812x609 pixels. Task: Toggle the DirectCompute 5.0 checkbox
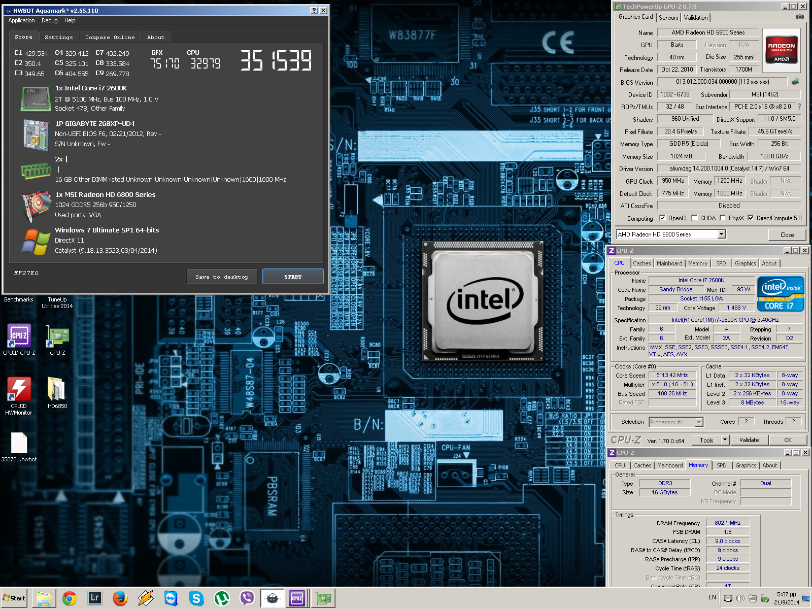(751, 218)
